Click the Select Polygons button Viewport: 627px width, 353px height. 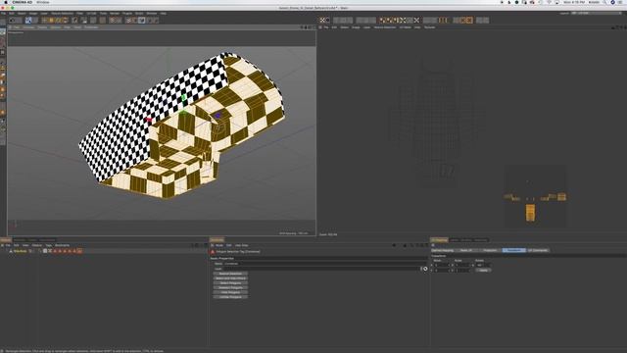click(230, 283)
